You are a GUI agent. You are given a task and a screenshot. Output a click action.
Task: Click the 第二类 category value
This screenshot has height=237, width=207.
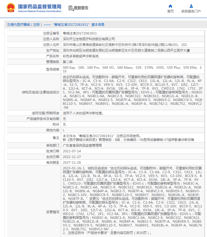(68, 62)
